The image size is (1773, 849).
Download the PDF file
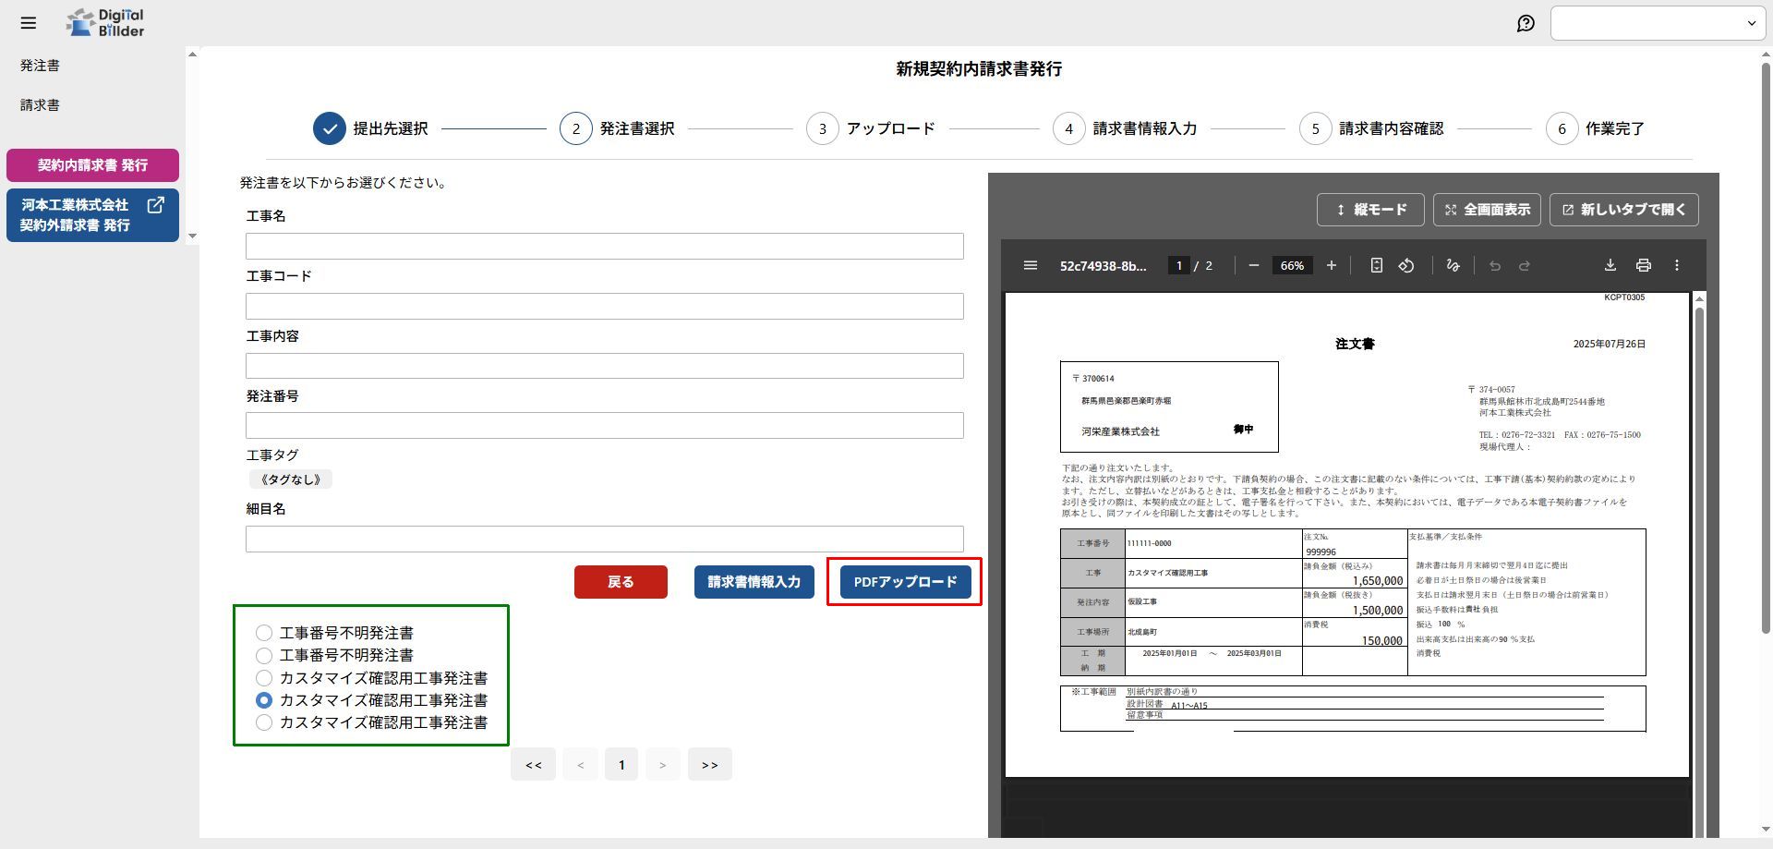(1610, 266)
